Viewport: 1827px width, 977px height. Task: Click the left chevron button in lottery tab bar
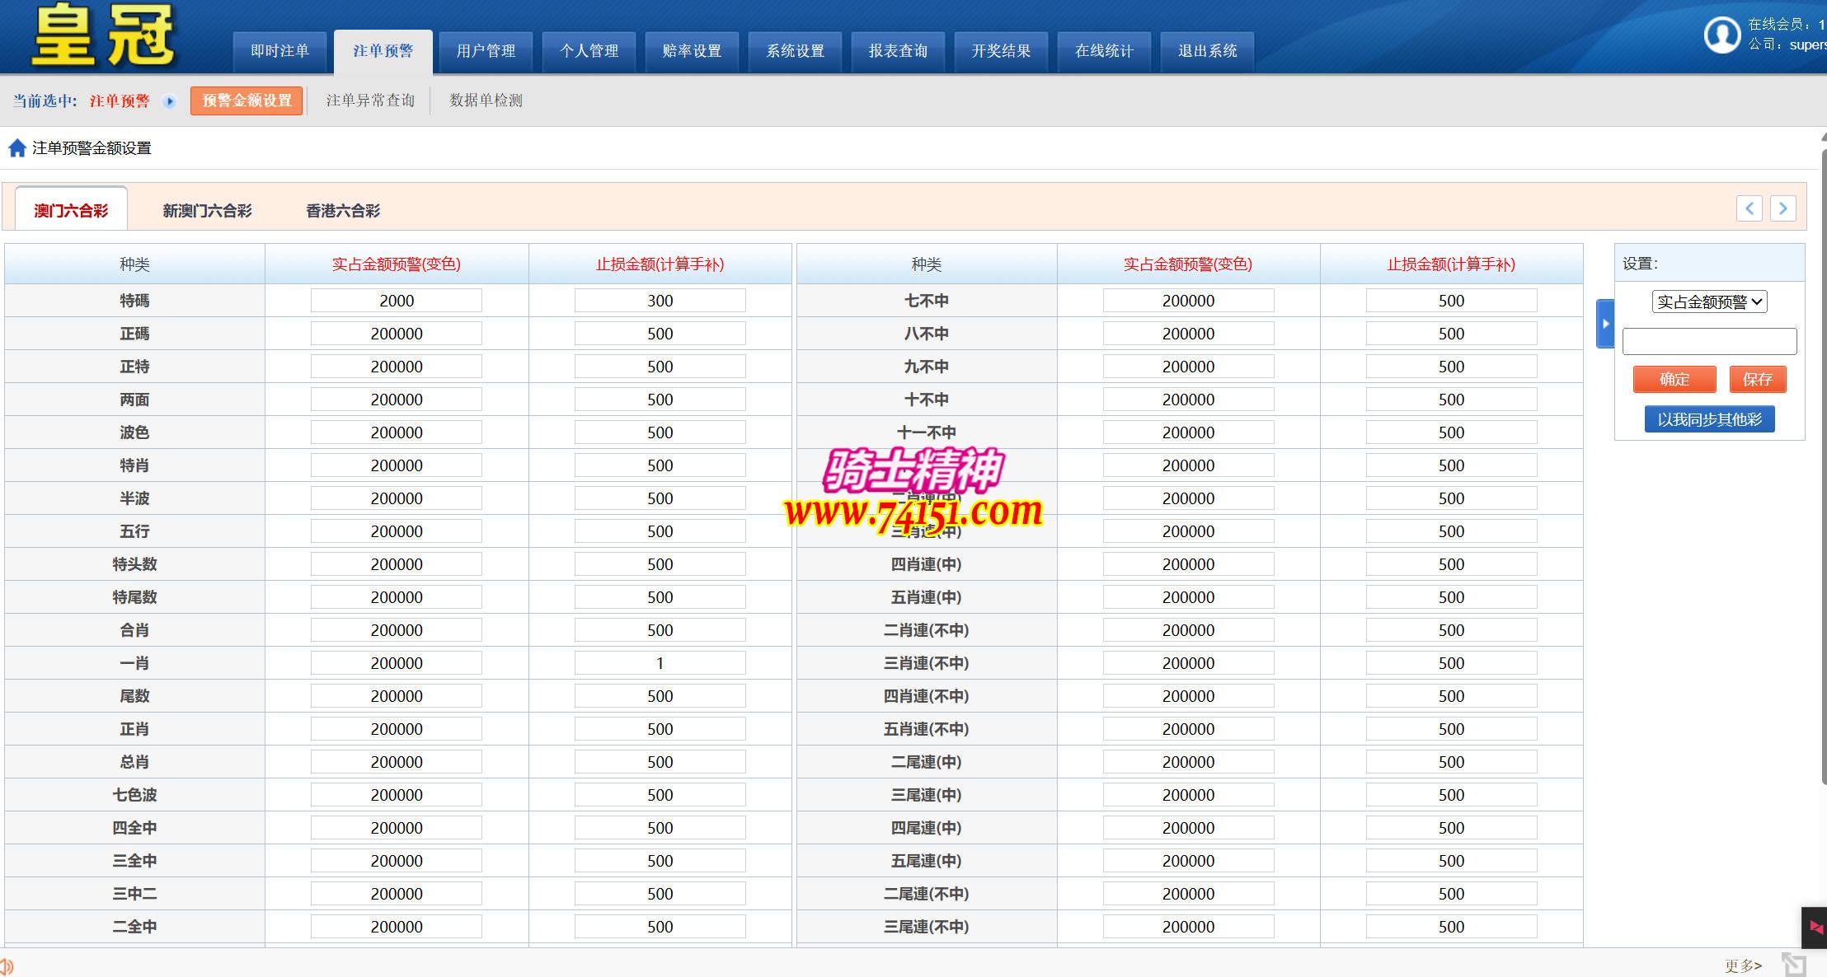click(1749, 208)
